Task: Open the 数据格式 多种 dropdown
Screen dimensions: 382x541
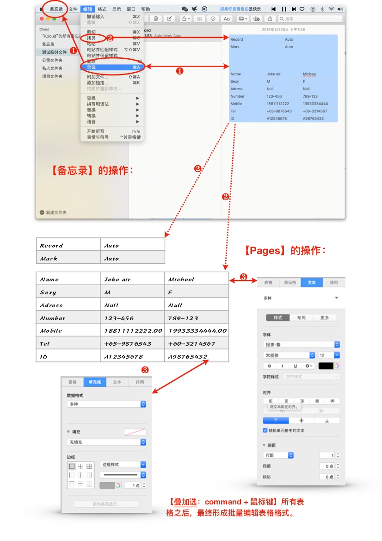Action: (106, 404)
